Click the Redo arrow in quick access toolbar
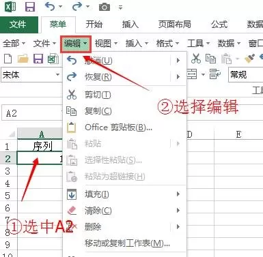The image size is (263, 257). (77, 6)
